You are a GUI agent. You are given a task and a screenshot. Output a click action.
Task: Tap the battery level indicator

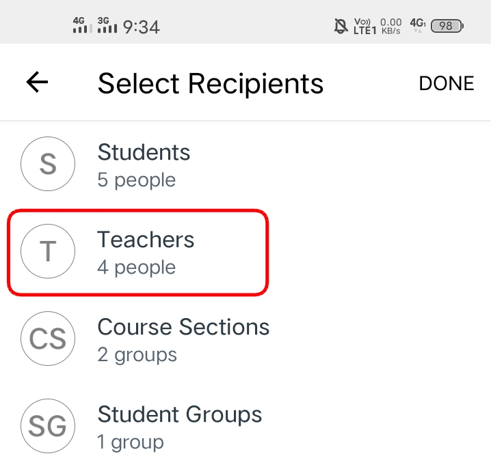click(x=447, y=27)
